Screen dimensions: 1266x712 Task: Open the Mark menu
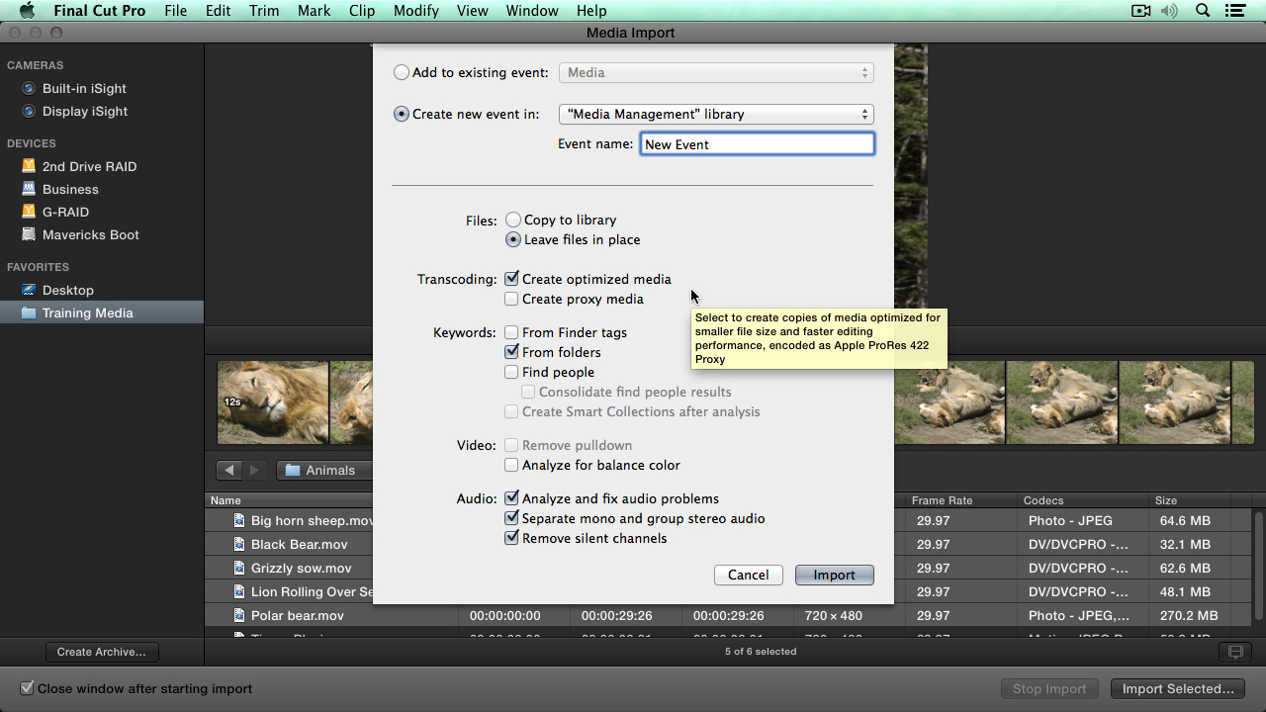click(x=314, y=11)
